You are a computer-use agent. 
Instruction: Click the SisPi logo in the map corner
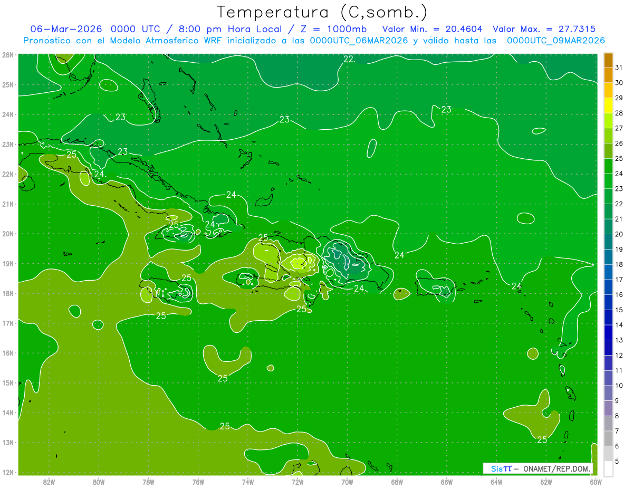point(501,468)
